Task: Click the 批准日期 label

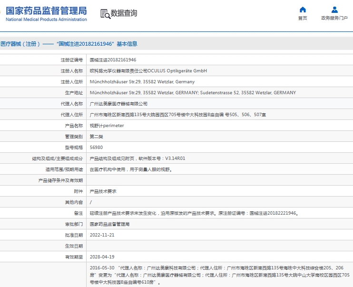Action: pyautogui.click(x=74, y=235)
